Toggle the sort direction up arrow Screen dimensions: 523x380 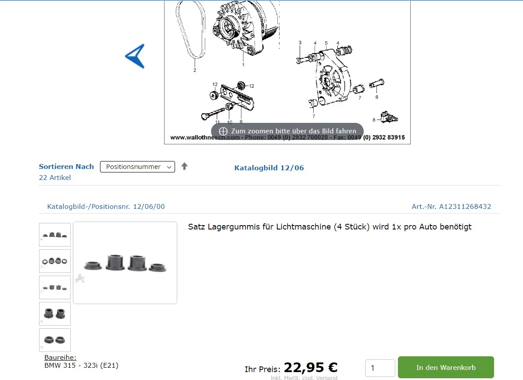(x=184, y=166)
